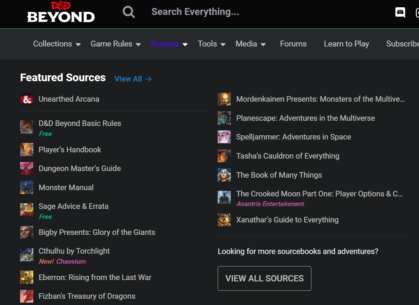Expand the Tools dropdown arrow
Screen dimensions: 419x305
click(x=223, y=44)
